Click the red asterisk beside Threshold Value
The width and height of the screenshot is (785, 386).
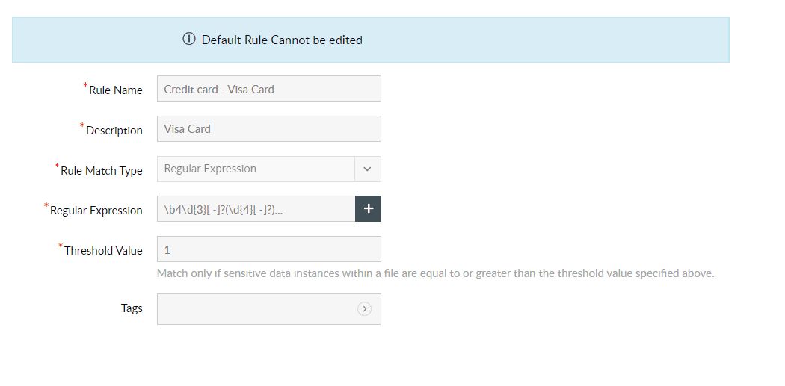click(x=61, y=246)
